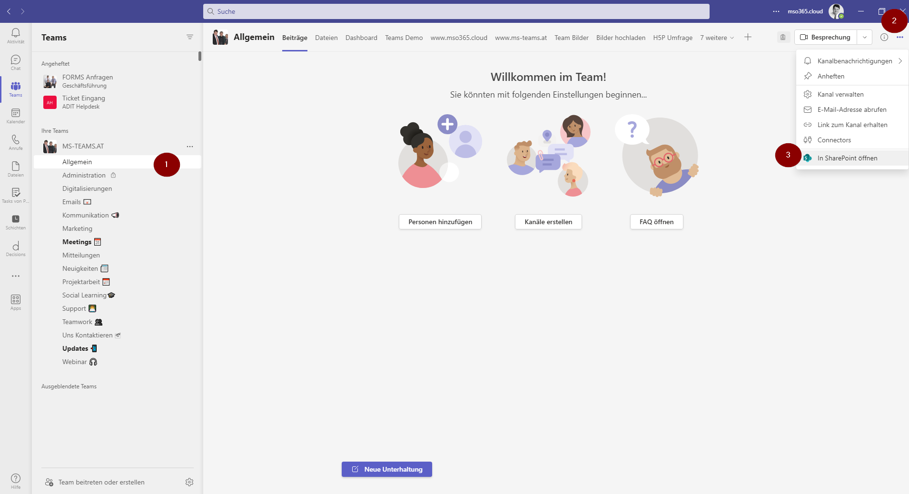Go forward with the right arrow
This screenshot has height=494, width=909.
coord(22,11)
